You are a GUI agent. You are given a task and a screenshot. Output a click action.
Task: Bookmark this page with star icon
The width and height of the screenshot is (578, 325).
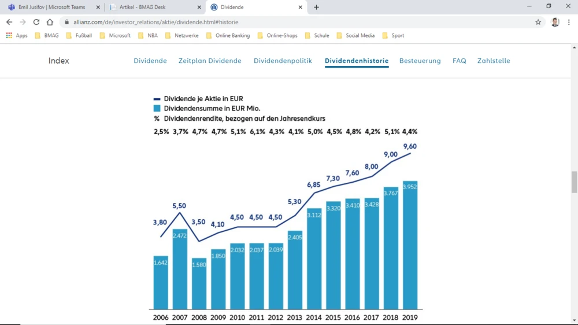coord(538,22)
